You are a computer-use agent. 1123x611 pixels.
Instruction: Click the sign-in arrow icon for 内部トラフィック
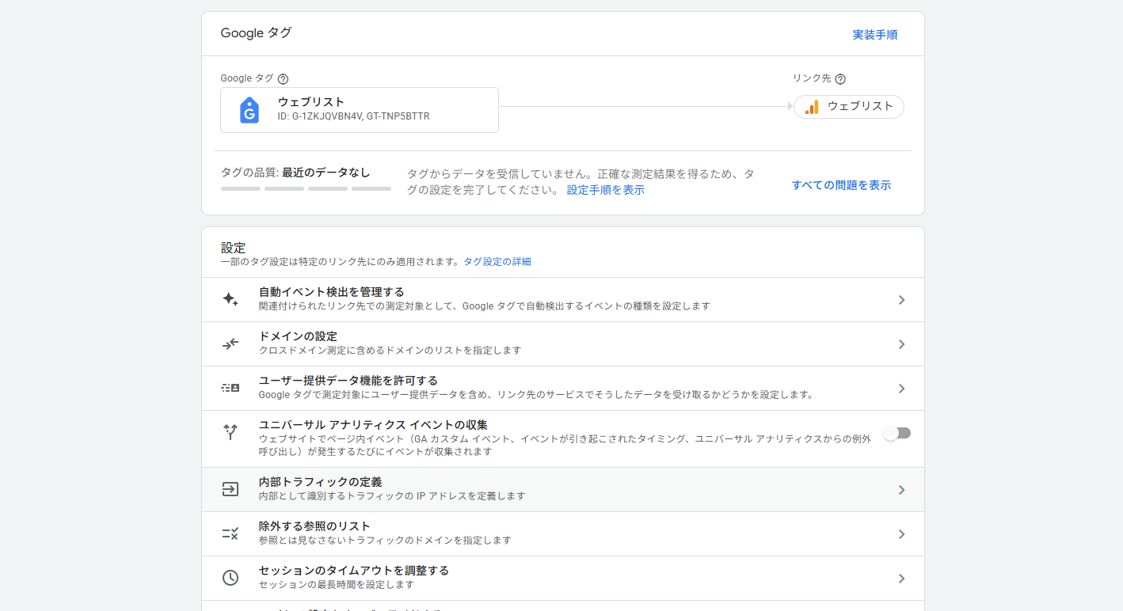tap(230, 489)
